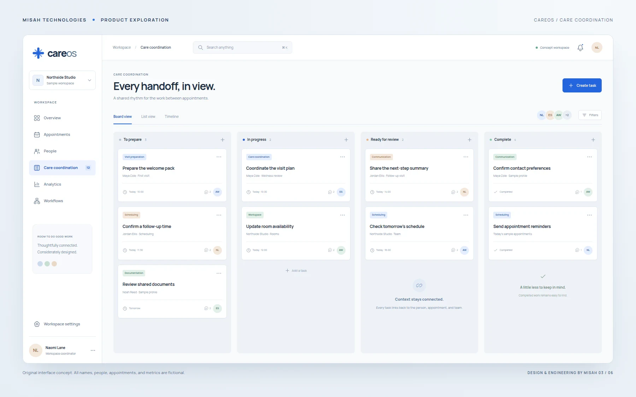
Task: Open the Send appointment reminders card title
Action: pyautogui.click(x=522, y=227)
